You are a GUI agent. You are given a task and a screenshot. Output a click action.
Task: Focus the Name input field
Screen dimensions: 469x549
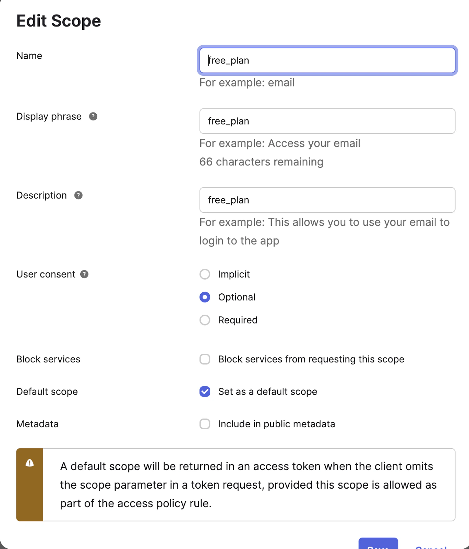click(327, 60)
